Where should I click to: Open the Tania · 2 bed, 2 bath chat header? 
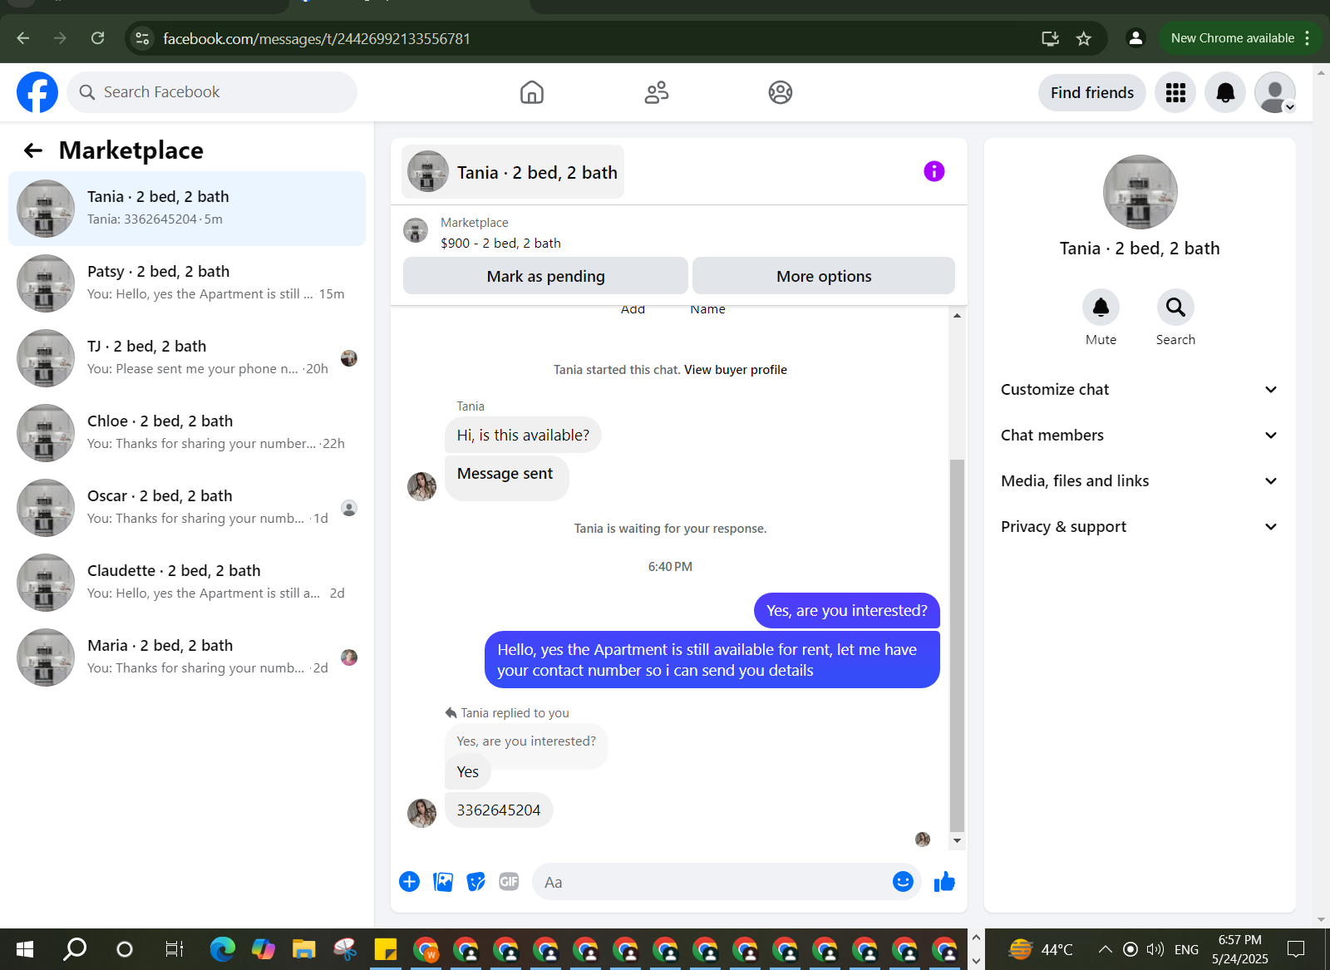point(513,172)
